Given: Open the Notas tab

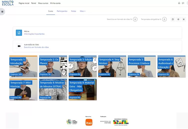Looking at the screenshot, I should 73,11.
